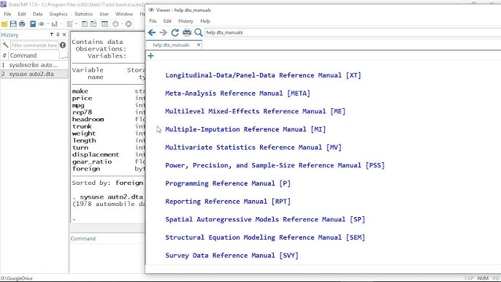Open Power, Precision, and Sample-Size Manual [PSS]
The image size is (501, 282).
[275, 165]
